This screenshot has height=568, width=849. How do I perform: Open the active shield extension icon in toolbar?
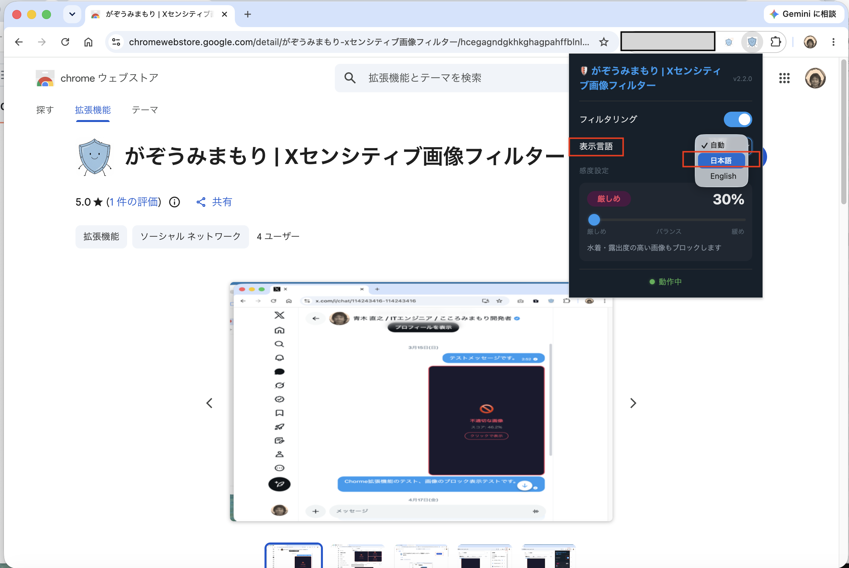752,42
